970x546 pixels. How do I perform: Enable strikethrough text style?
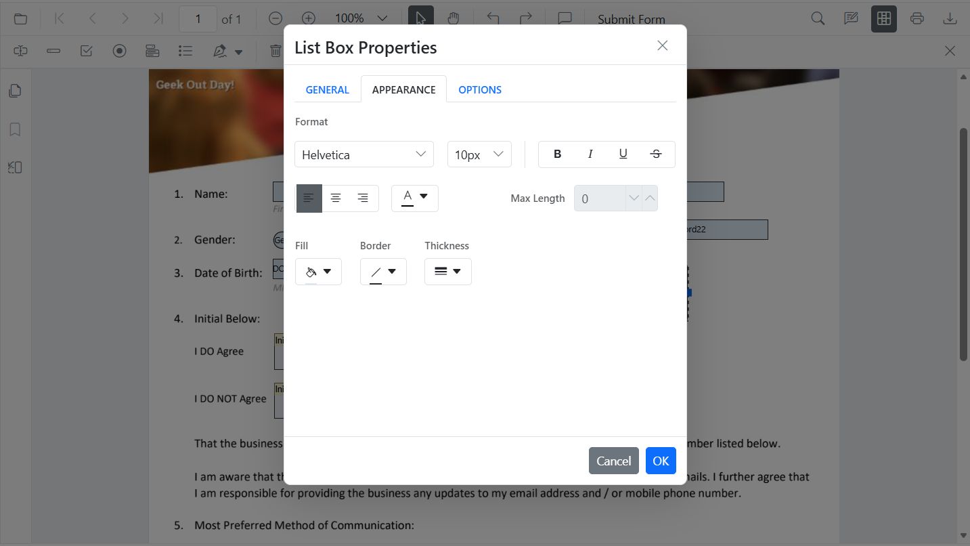(655, 154)
